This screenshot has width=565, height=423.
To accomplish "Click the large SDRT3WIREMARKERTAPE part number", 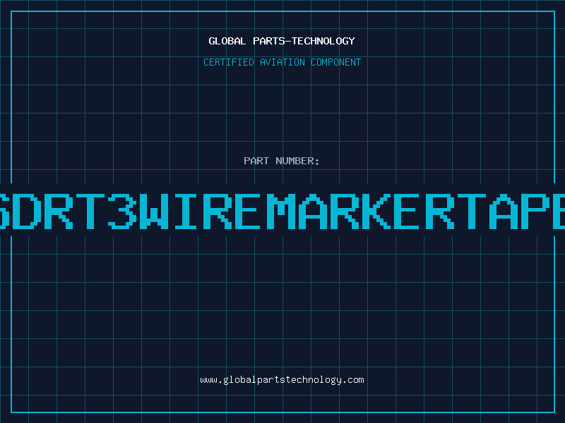I will click(282, 211).
